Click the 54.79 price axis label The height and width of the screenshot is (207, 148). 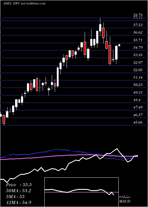(x=138, y=47)
